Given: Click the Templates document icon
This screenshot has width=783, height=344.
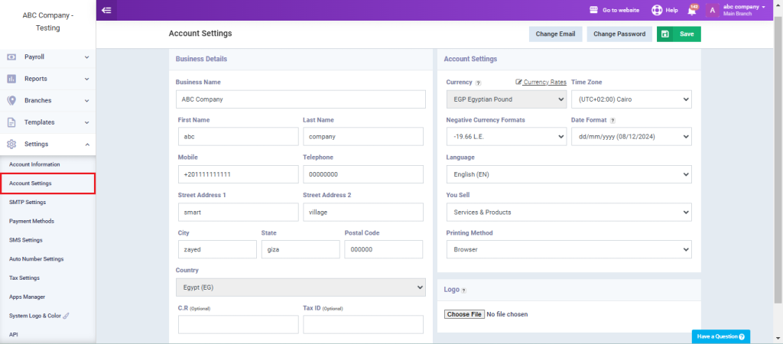Looking at the screenshot, I should tap(11, 122).
